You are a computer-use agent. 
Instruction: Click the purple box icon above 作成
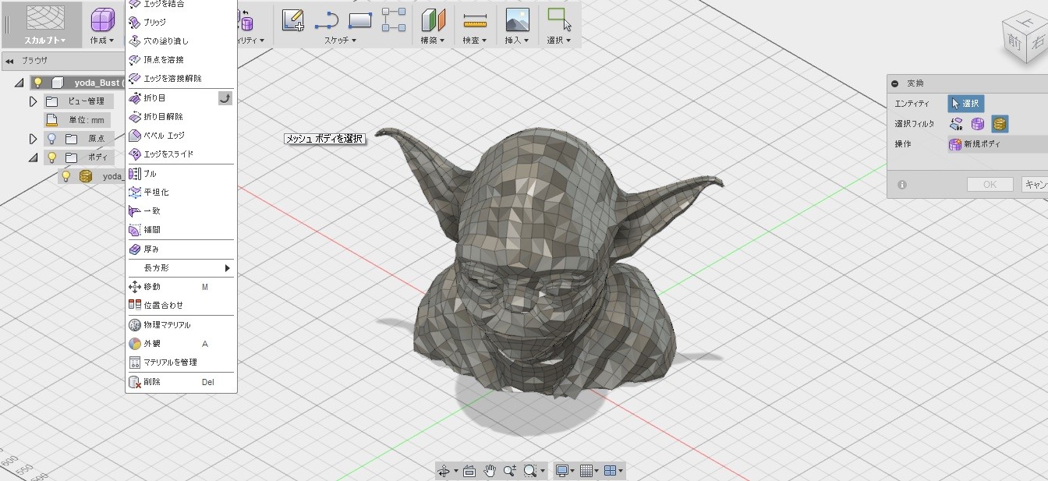pos(102,19)
